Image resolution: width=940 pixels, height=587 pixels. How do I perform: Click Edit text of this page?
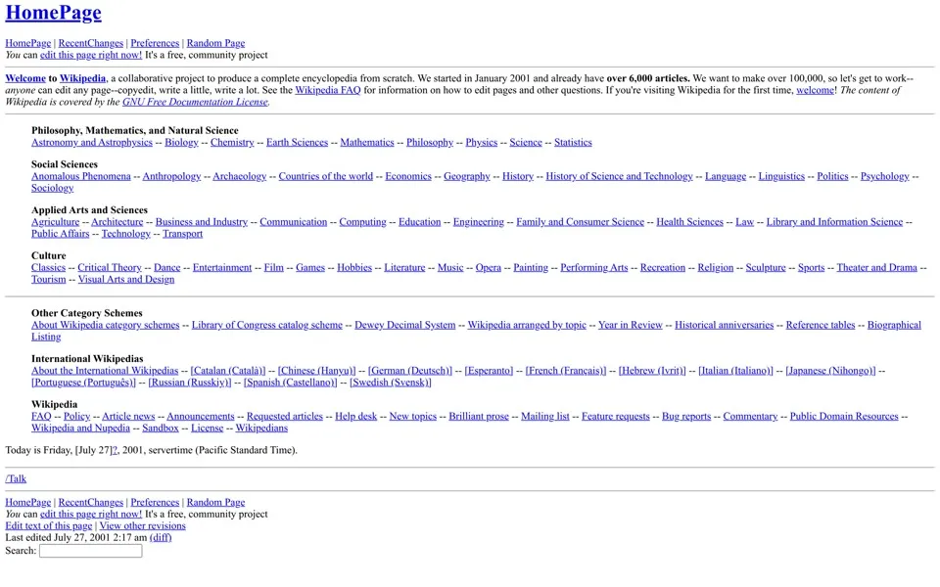[x=49, y=525]
